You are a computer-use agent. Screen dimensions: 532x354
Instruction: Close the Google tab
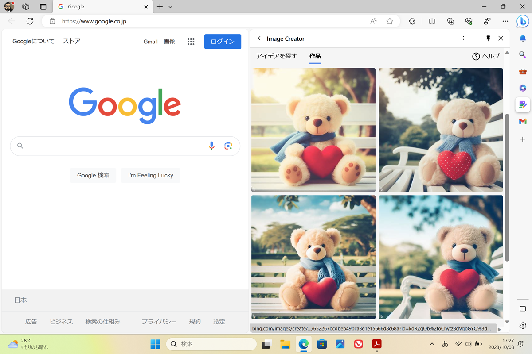146,7
